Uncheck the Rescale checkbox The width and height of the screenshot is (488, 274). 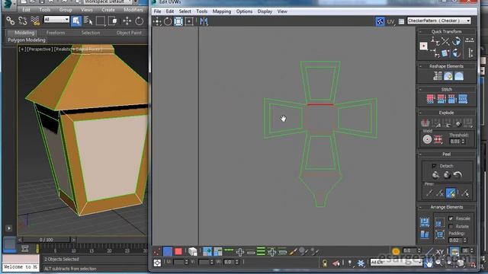[451, 218]
